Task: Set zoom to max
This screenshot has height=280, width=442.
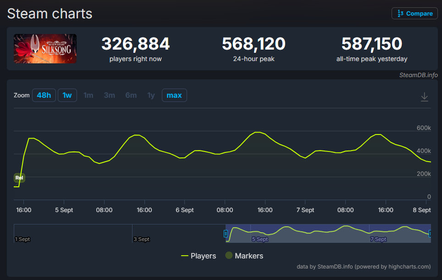Action: pyautogui.click(x=174, y=95)
